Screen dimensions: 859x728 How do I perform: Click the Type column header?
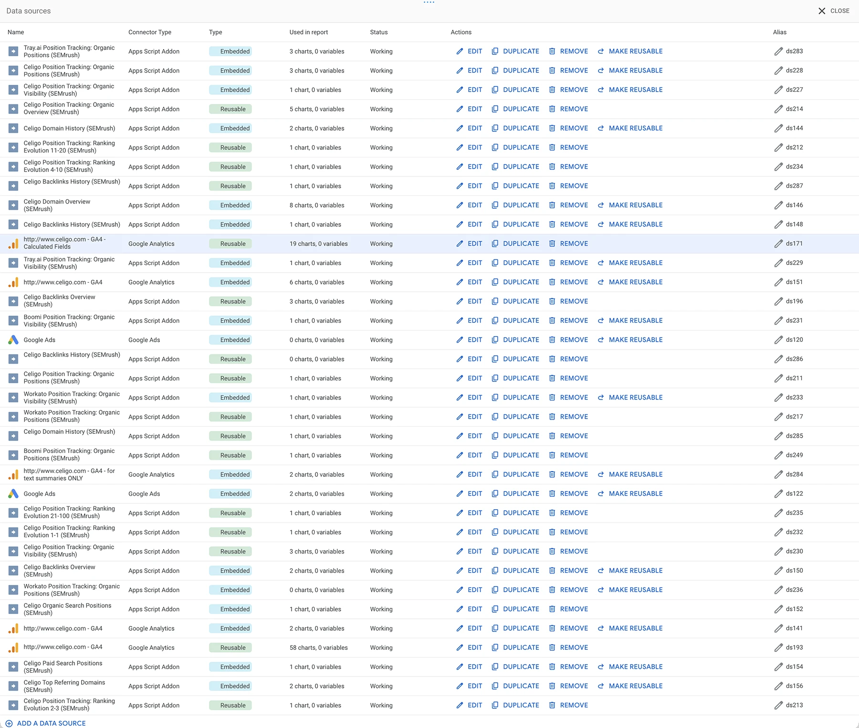tap(215, 32)
